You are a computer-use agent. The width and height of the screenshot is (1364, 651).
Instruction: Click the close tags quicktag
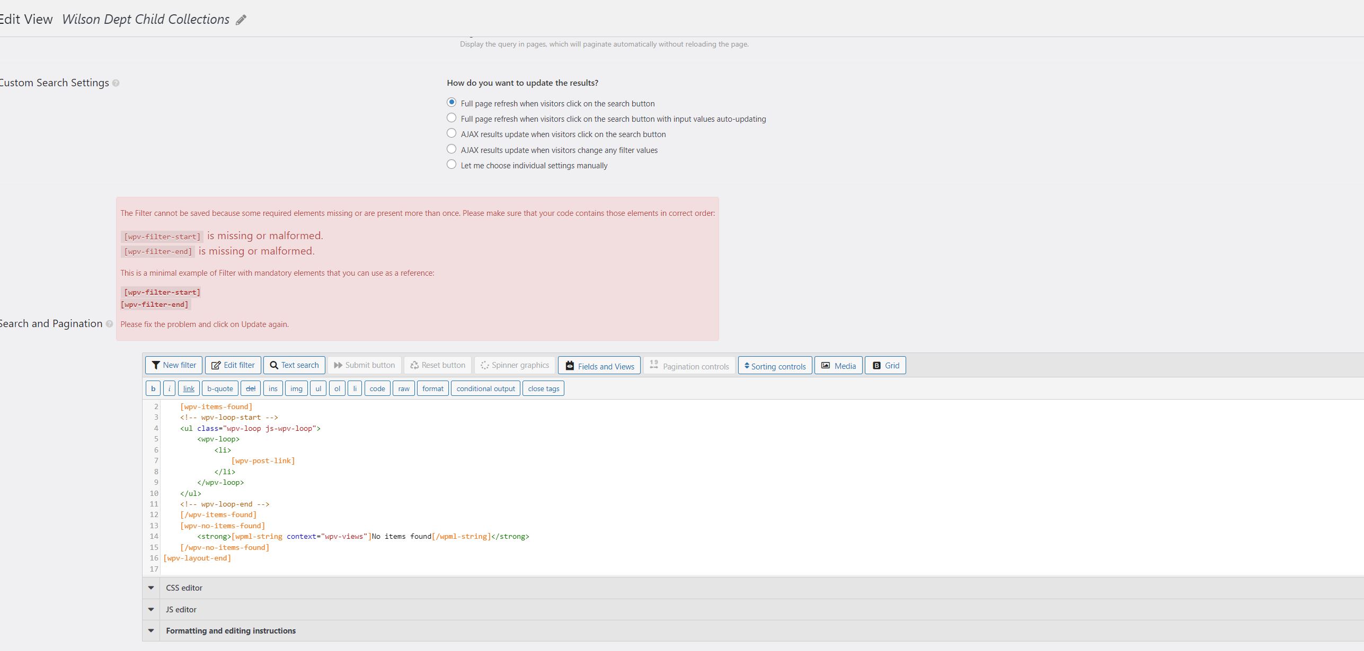(x=544, y=388)
